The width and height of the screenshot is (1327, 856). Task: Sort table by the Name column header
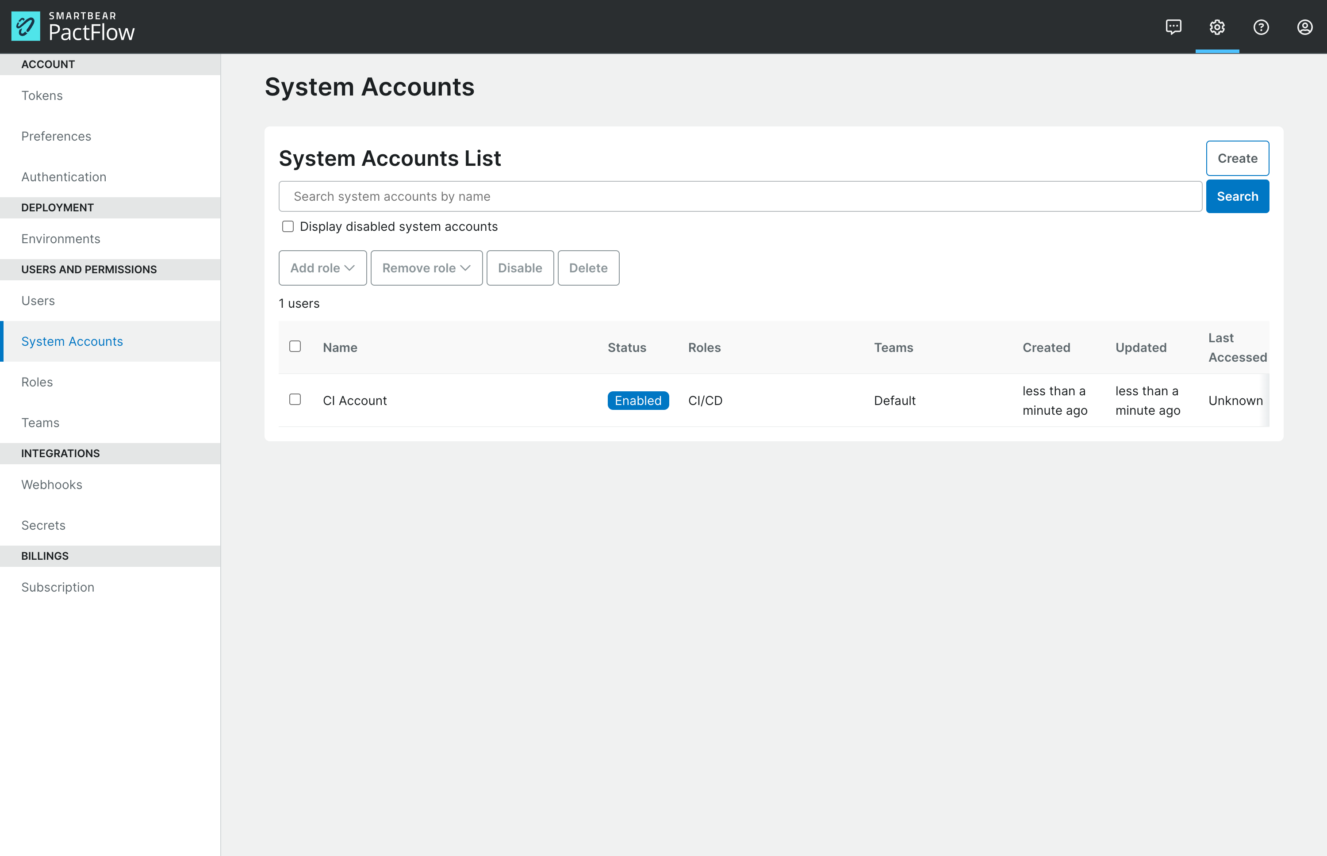pos(340,347)
